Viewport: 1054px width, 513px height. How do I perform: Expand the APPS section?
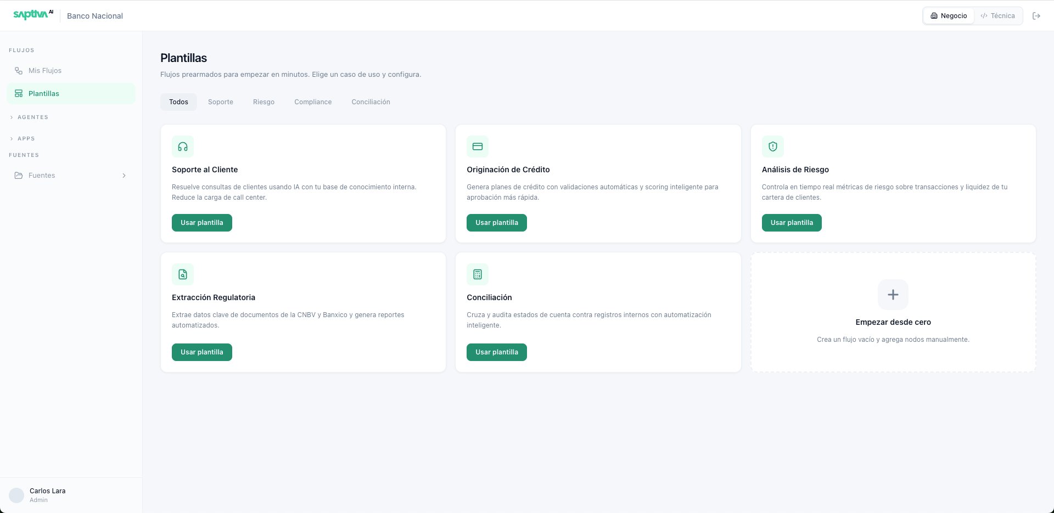25,138
